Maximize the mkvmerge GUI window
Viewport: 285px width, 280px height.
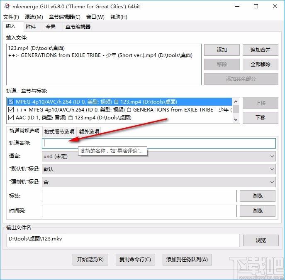(256, 6)
